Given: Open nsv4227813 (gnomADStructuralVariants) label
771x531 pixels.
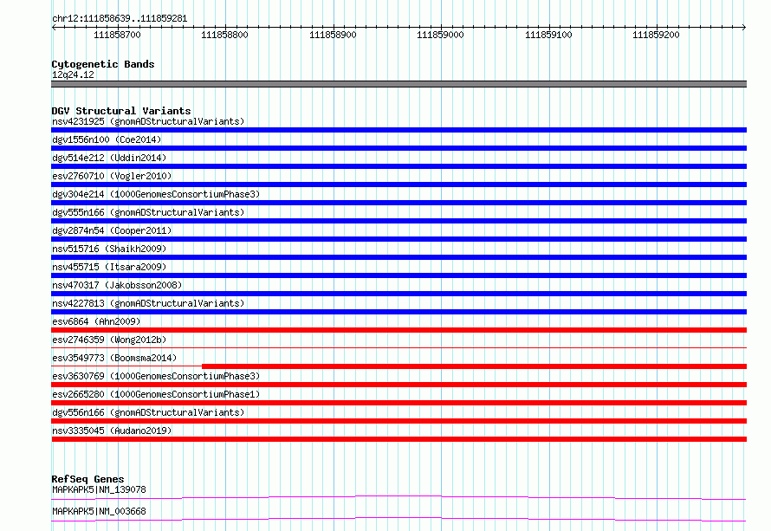Looking at the screenshot, I should pos(148,303).
